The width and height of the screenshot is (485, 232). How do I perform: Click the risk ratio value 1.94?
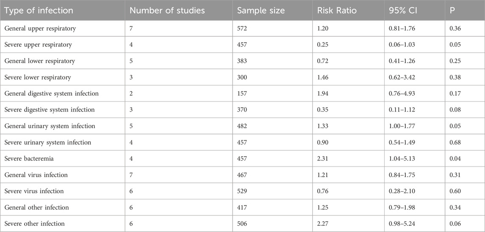tap(322, 94)
